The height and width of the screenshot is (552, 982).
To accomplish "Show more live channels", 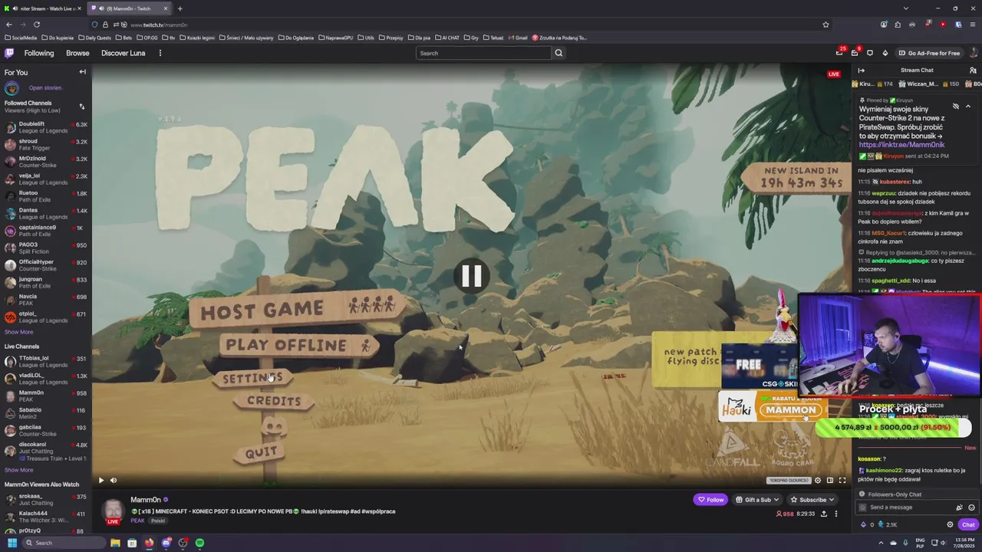I will 19,470.
